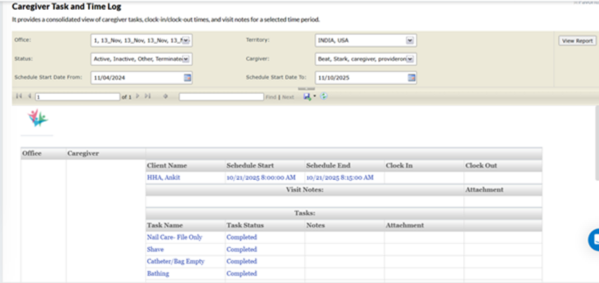Go back to parent report arrow
The height and width of the screenshot is (283, 599).
click(x=165, y=96)
